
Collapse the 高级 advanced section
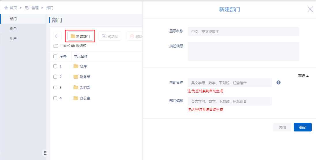pyautogui.click(x=303, y=76)
